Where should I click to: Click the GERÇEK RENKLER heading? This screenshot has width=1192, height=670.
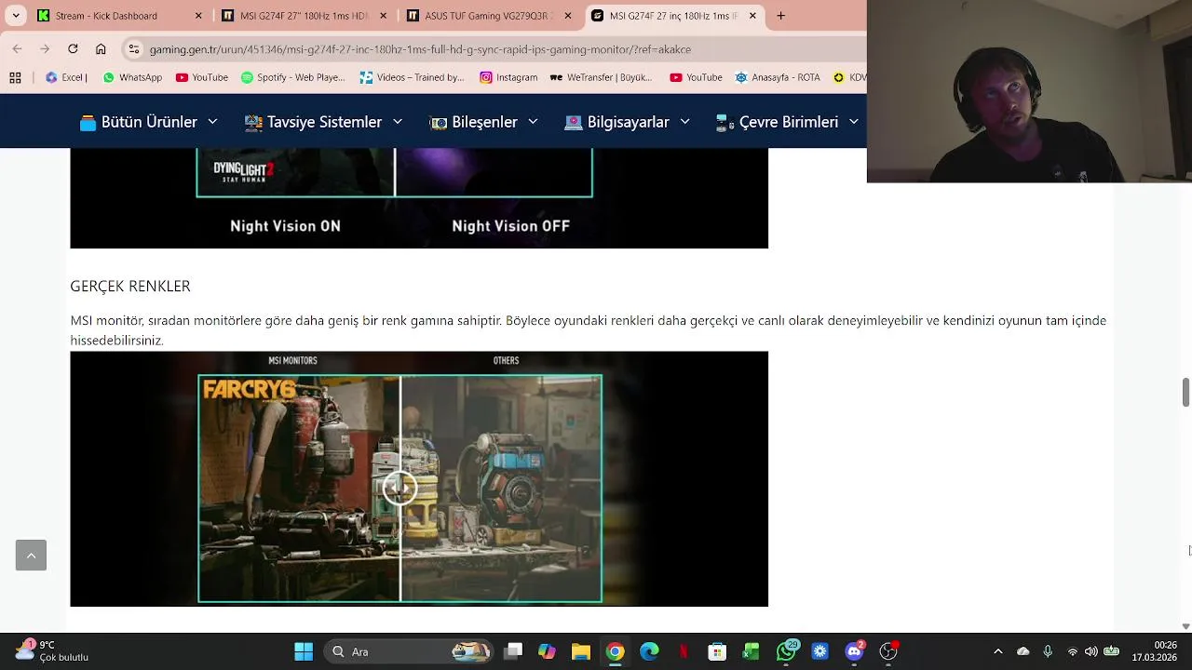pos(130,286)
